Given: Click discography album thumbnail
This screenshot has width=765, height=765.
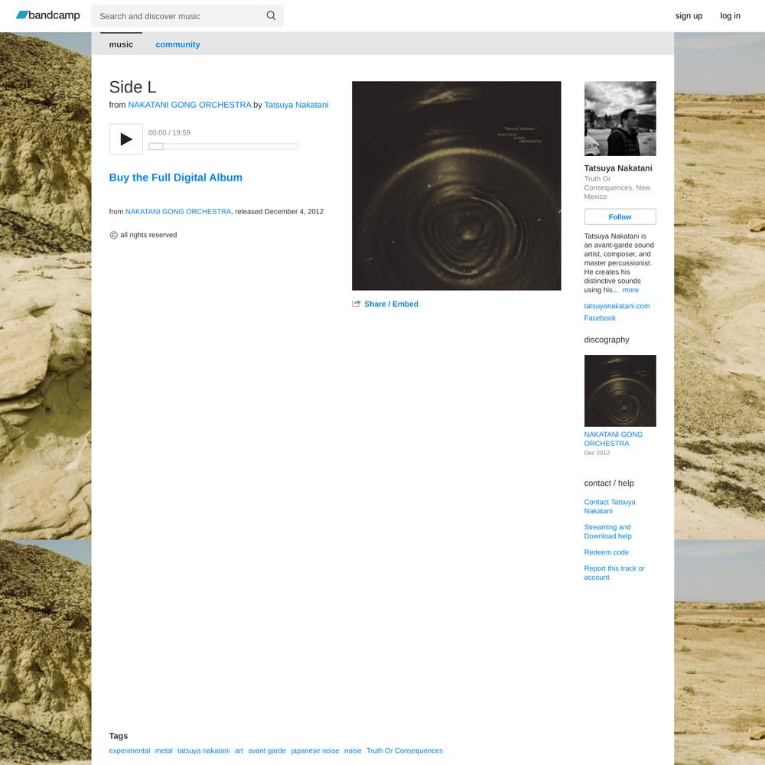Looking at the screenshot, I should tap(620, 391).
